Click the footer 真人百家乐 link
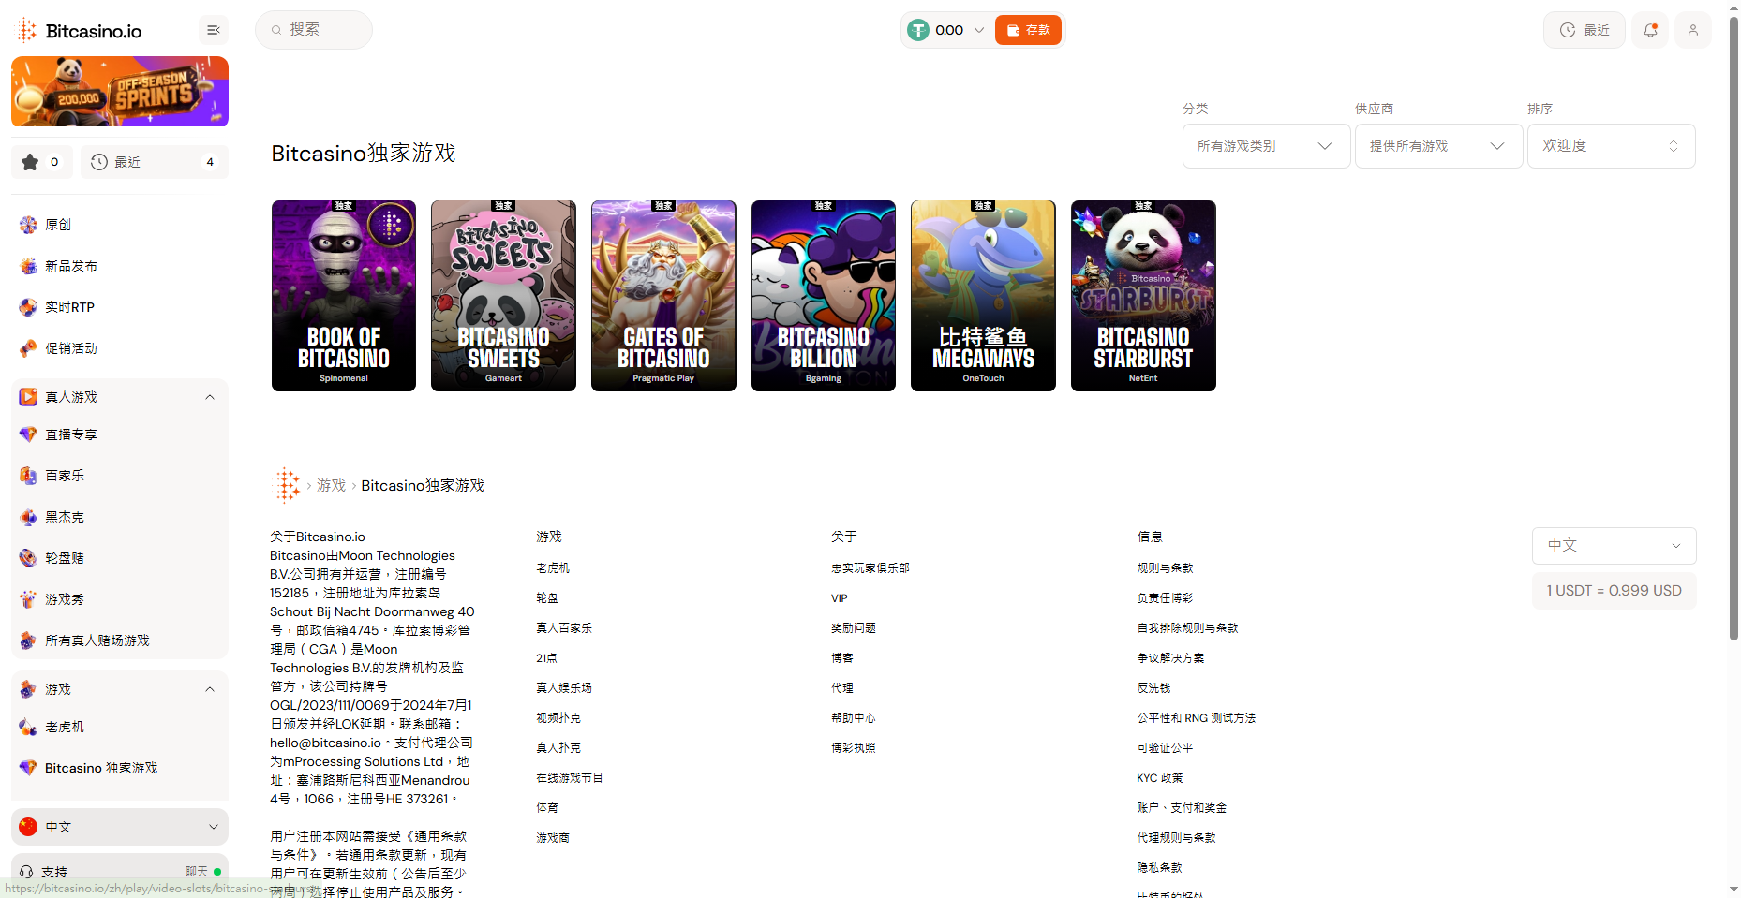This screenshot has width=1741, height=898. 564,628
